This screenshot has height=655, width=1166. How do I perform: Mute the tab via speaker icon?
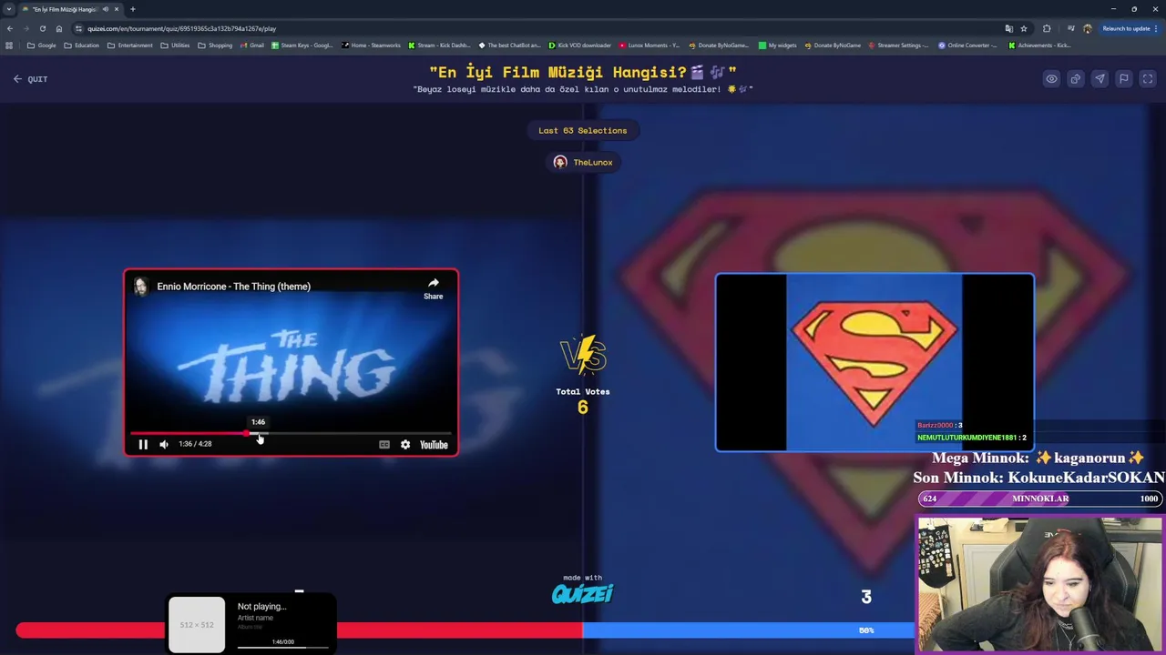pos(106,9)
